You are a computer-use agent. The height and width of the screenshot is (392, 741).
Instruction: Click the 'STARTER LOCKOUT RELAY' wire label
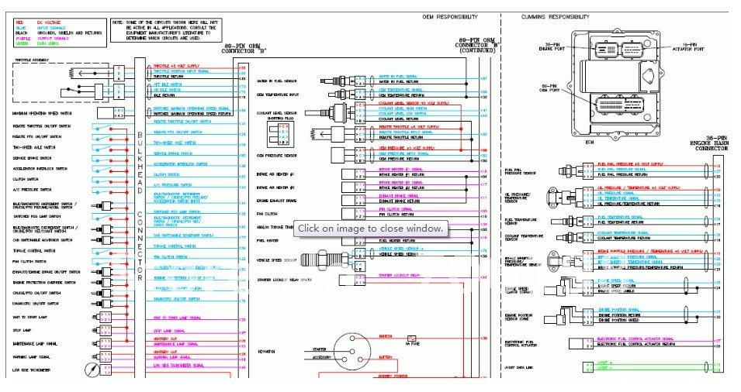[400, 275]
